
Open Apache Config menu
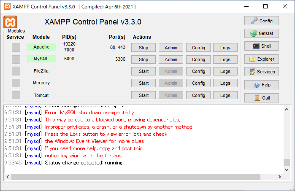click(198, 48)
